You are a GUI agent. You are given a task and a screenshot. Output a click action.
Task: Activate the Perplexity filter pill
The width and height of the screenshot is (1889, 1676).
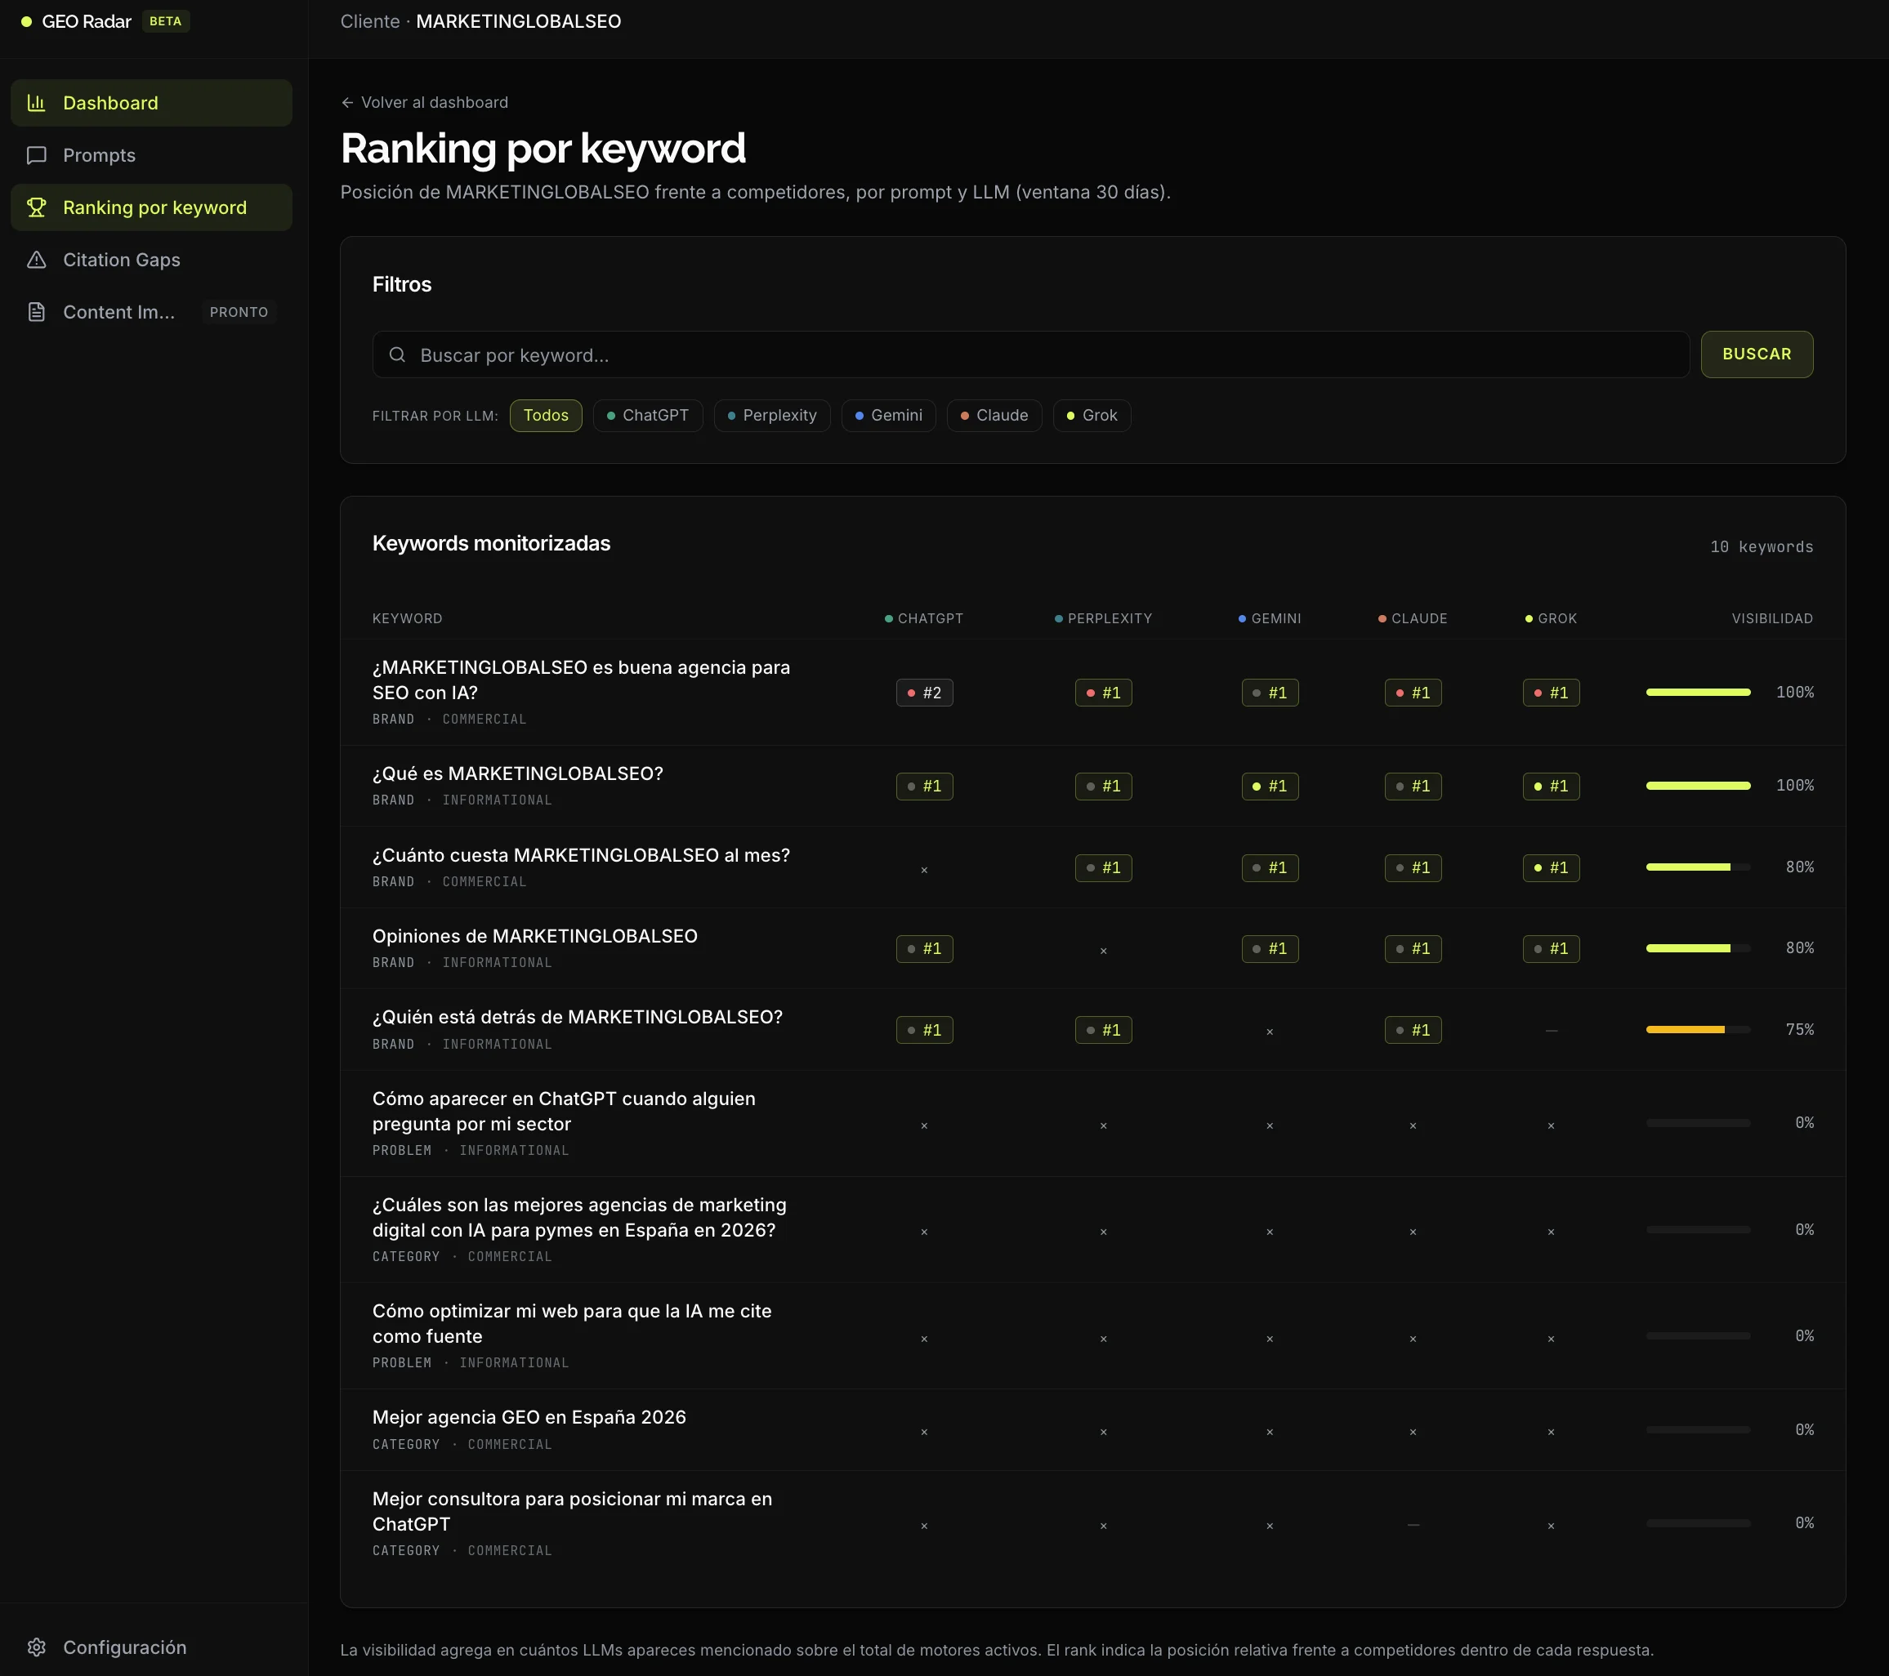(771, 415)
